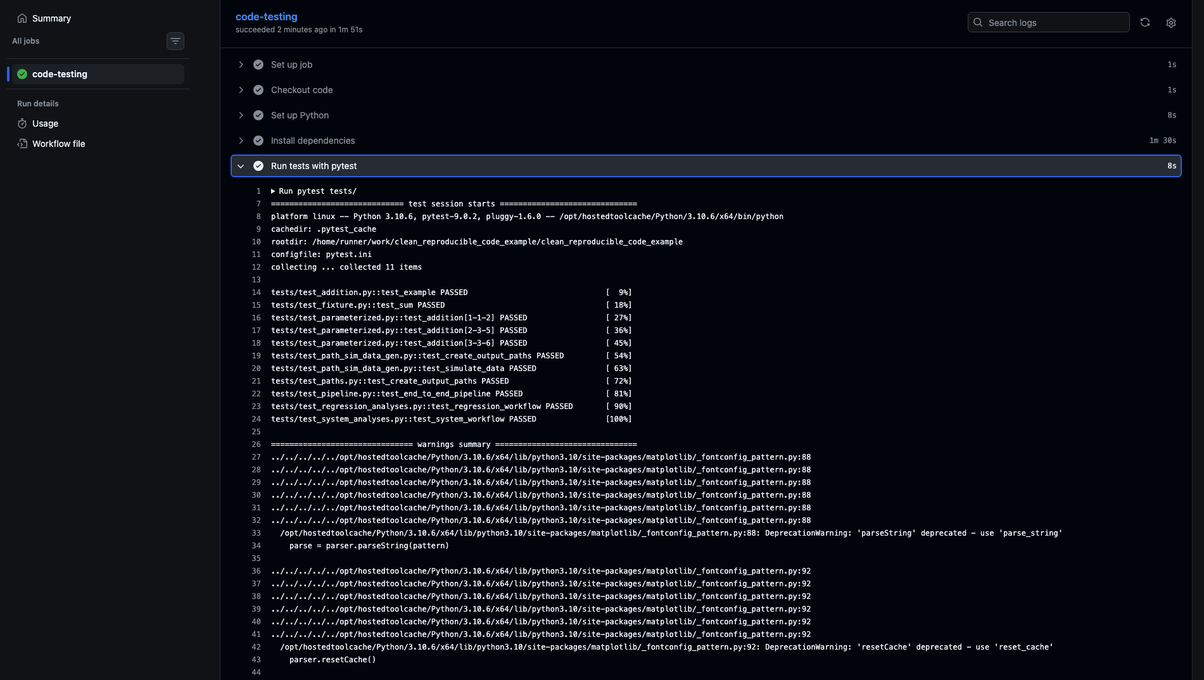The image size is (1204, 680).
Task: Click the search magnifier icon
Action: pos(978,22)
